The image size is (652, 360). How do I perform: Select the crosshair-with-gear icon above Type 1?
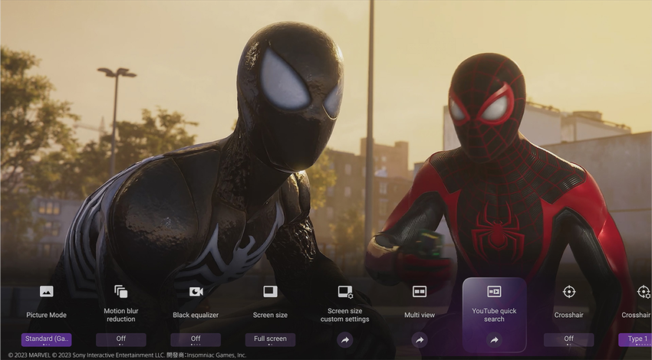pos(644,292)
